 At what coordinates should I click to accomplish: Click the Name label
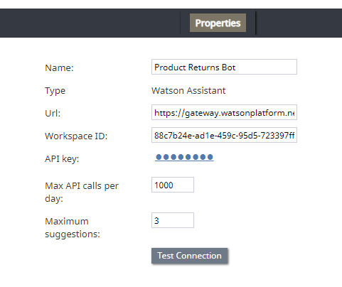(59, 68)
